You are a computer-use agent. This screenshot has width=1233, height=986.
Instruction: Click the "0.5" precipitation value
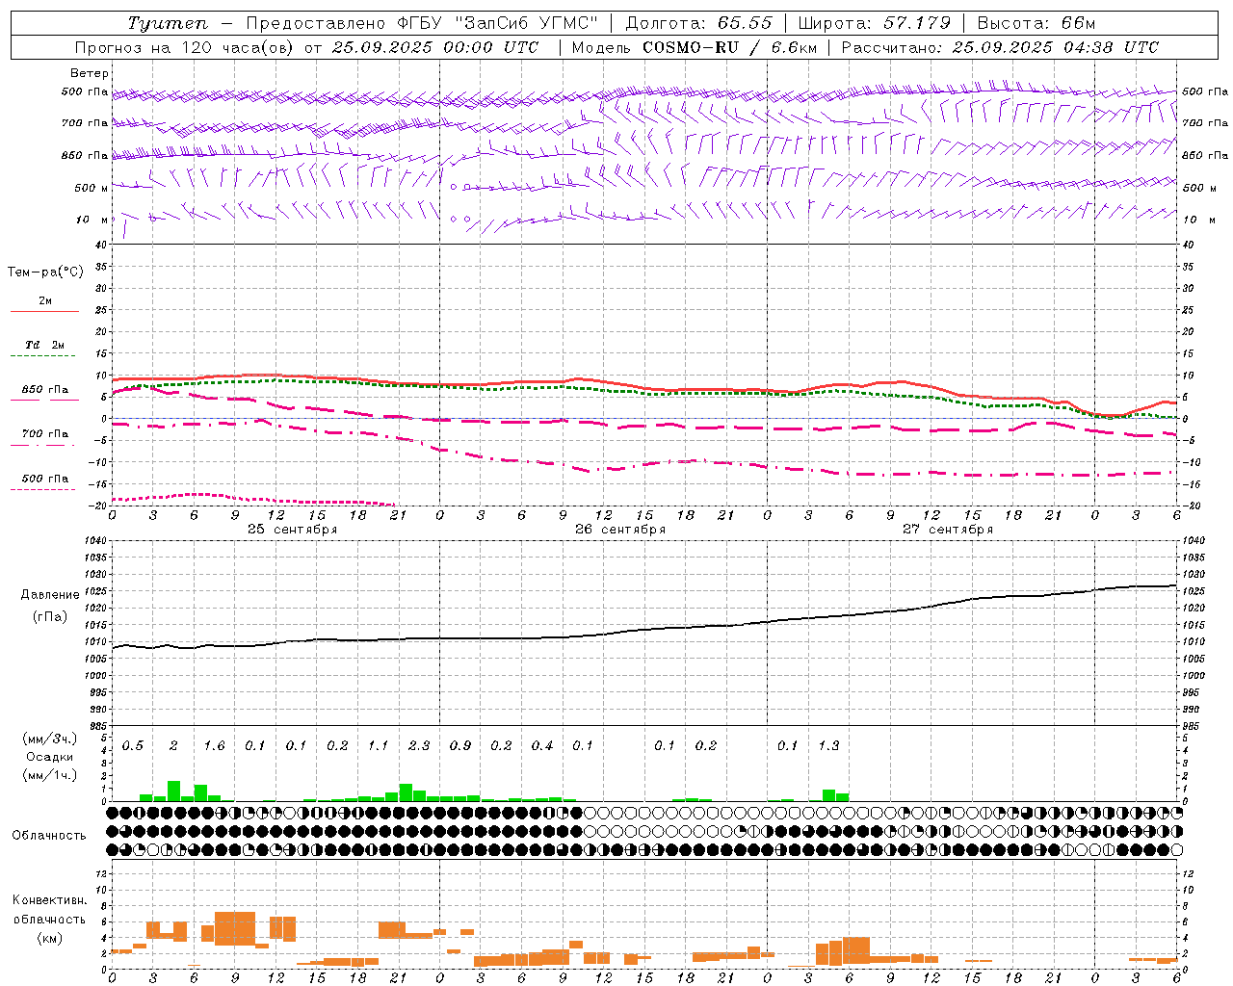[x=133, y=746]
